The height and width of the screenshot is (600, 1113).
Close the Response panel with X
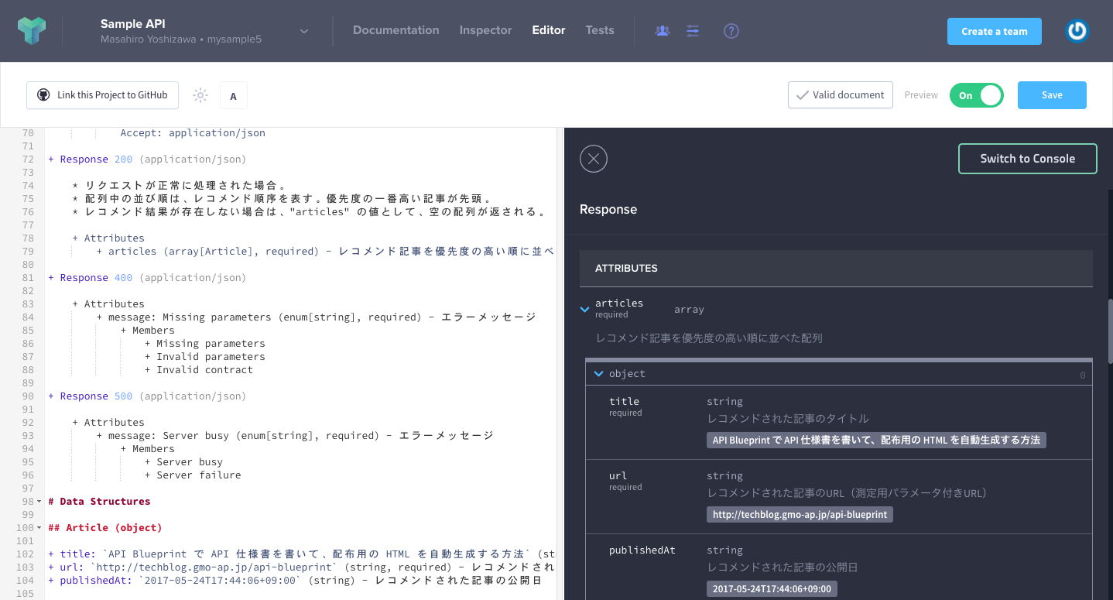click(594, 159)
